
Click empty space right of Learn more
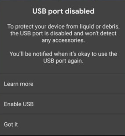79,84
